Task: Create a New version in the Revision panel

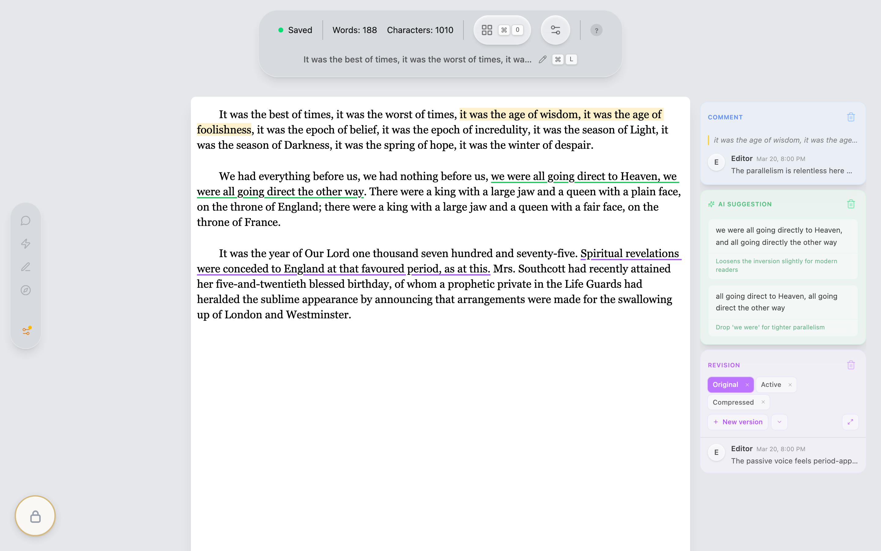Action: point(738,422)
